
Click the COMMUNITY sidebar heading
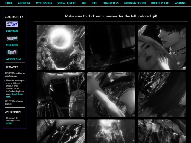(14, 17)
